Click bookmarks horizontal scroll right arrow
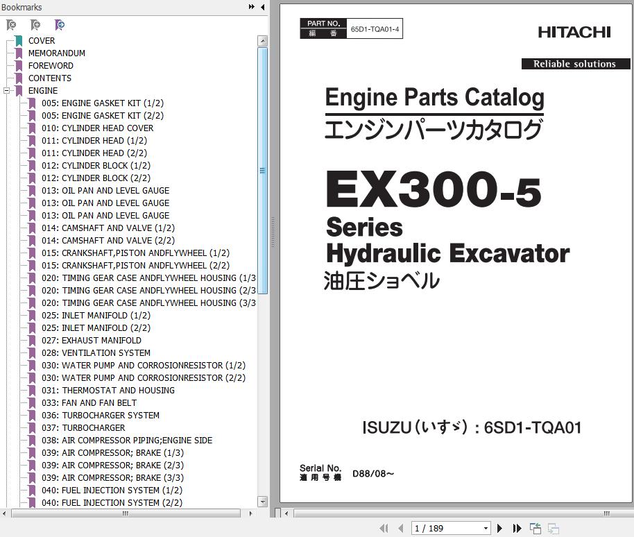Screen dimensions: 634x537 click(x=250, y=513)
